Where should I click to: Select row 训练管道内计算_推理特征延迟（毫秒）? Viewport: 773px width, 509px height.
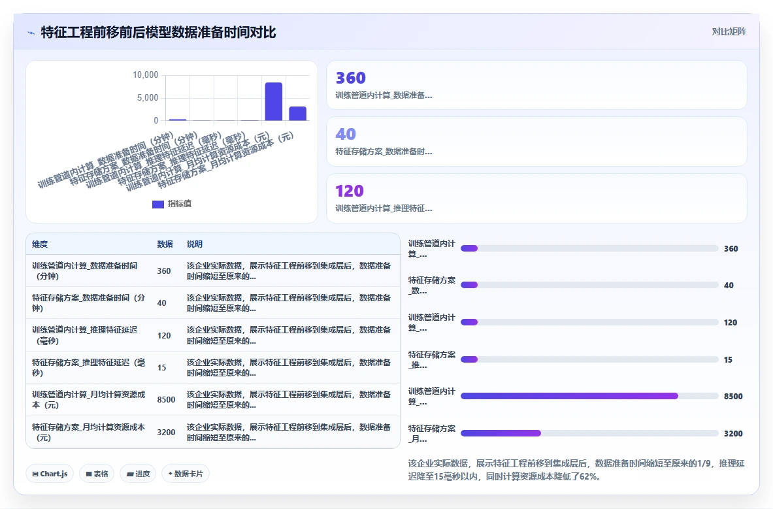[x=213, y=335]
